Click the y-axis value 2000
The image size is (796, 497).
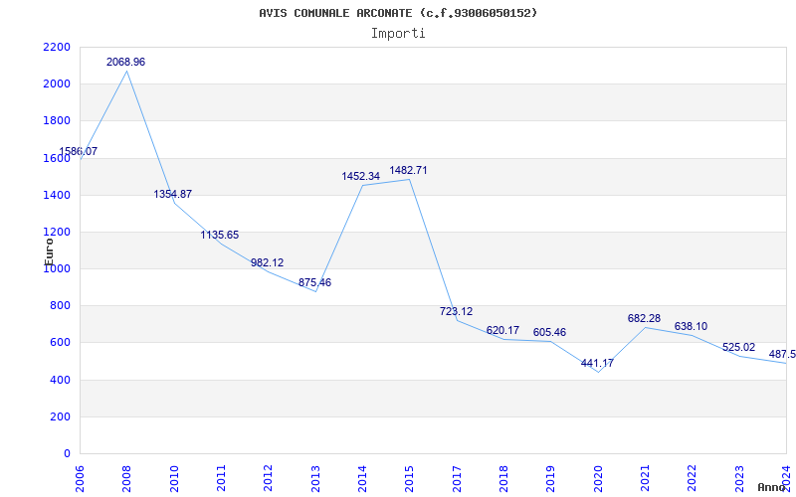pos(57,84)
